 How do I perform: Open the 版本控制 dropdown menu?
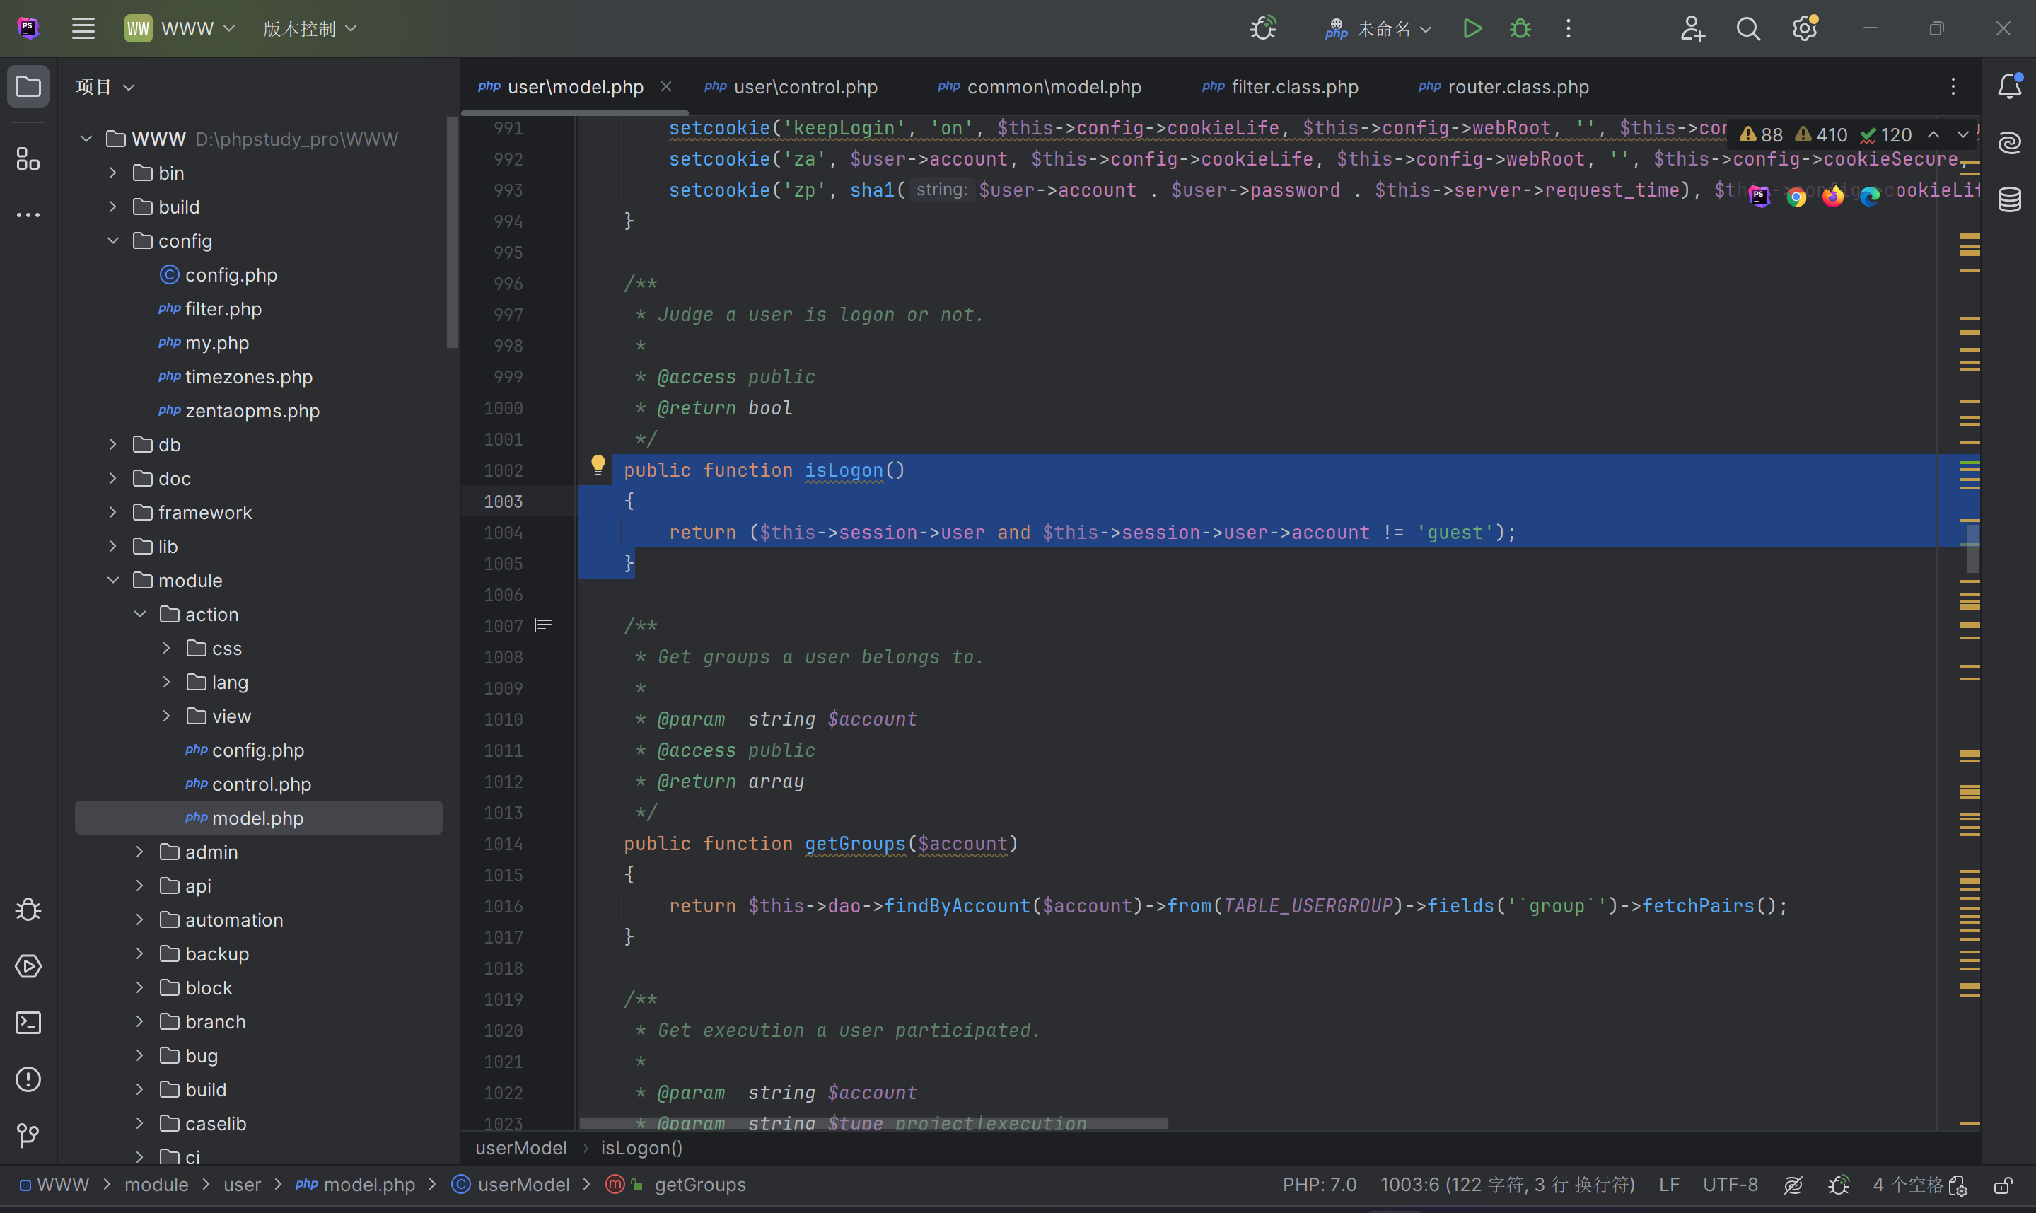tap(310, 28)
